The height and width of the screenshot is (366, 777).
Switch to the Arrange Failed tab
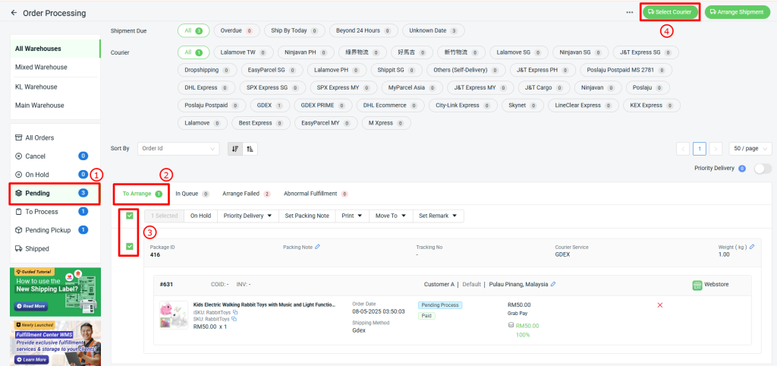point(247,194)
